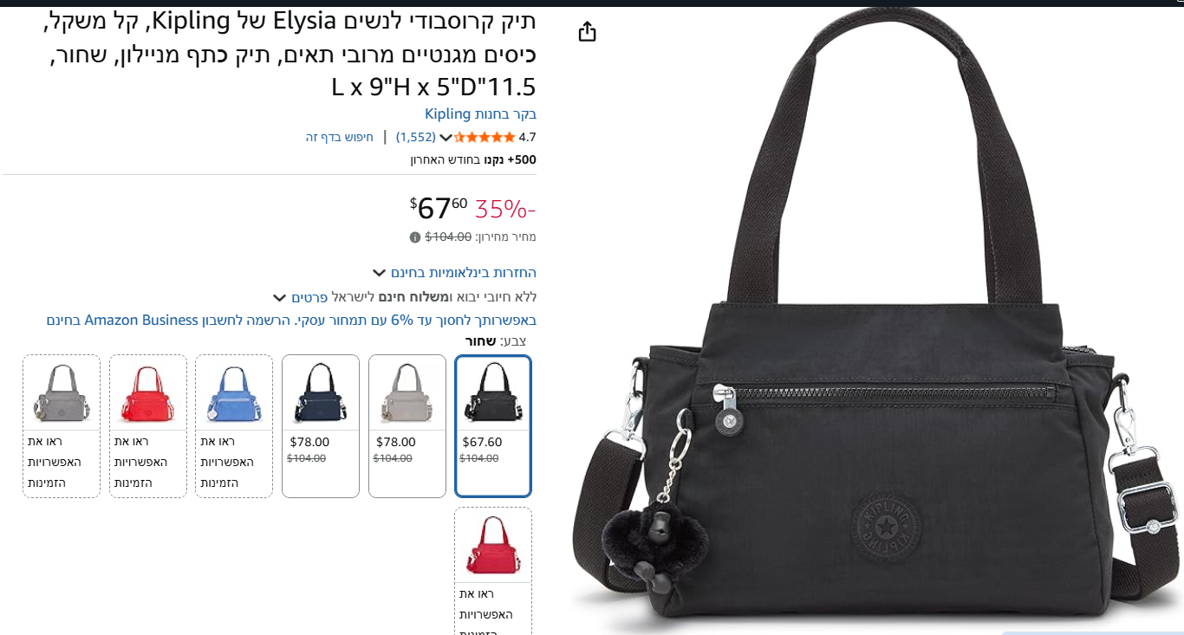Viewport: 1184px width, 635px height.
Task: Expand shipping details chevron for Israel
Action: click(279, 297)
